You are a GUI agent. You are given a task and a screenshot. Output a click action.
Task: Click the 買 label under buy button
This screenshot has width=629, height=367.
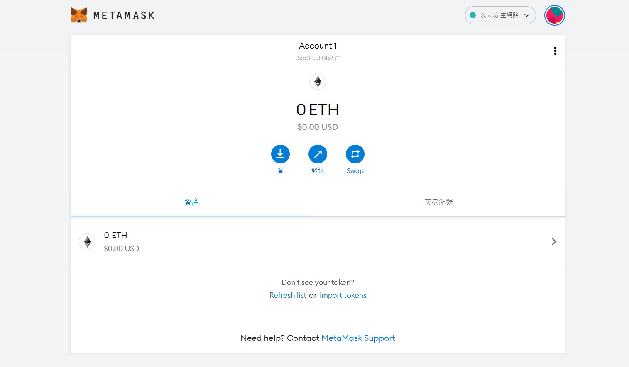(x=280, y=171)
